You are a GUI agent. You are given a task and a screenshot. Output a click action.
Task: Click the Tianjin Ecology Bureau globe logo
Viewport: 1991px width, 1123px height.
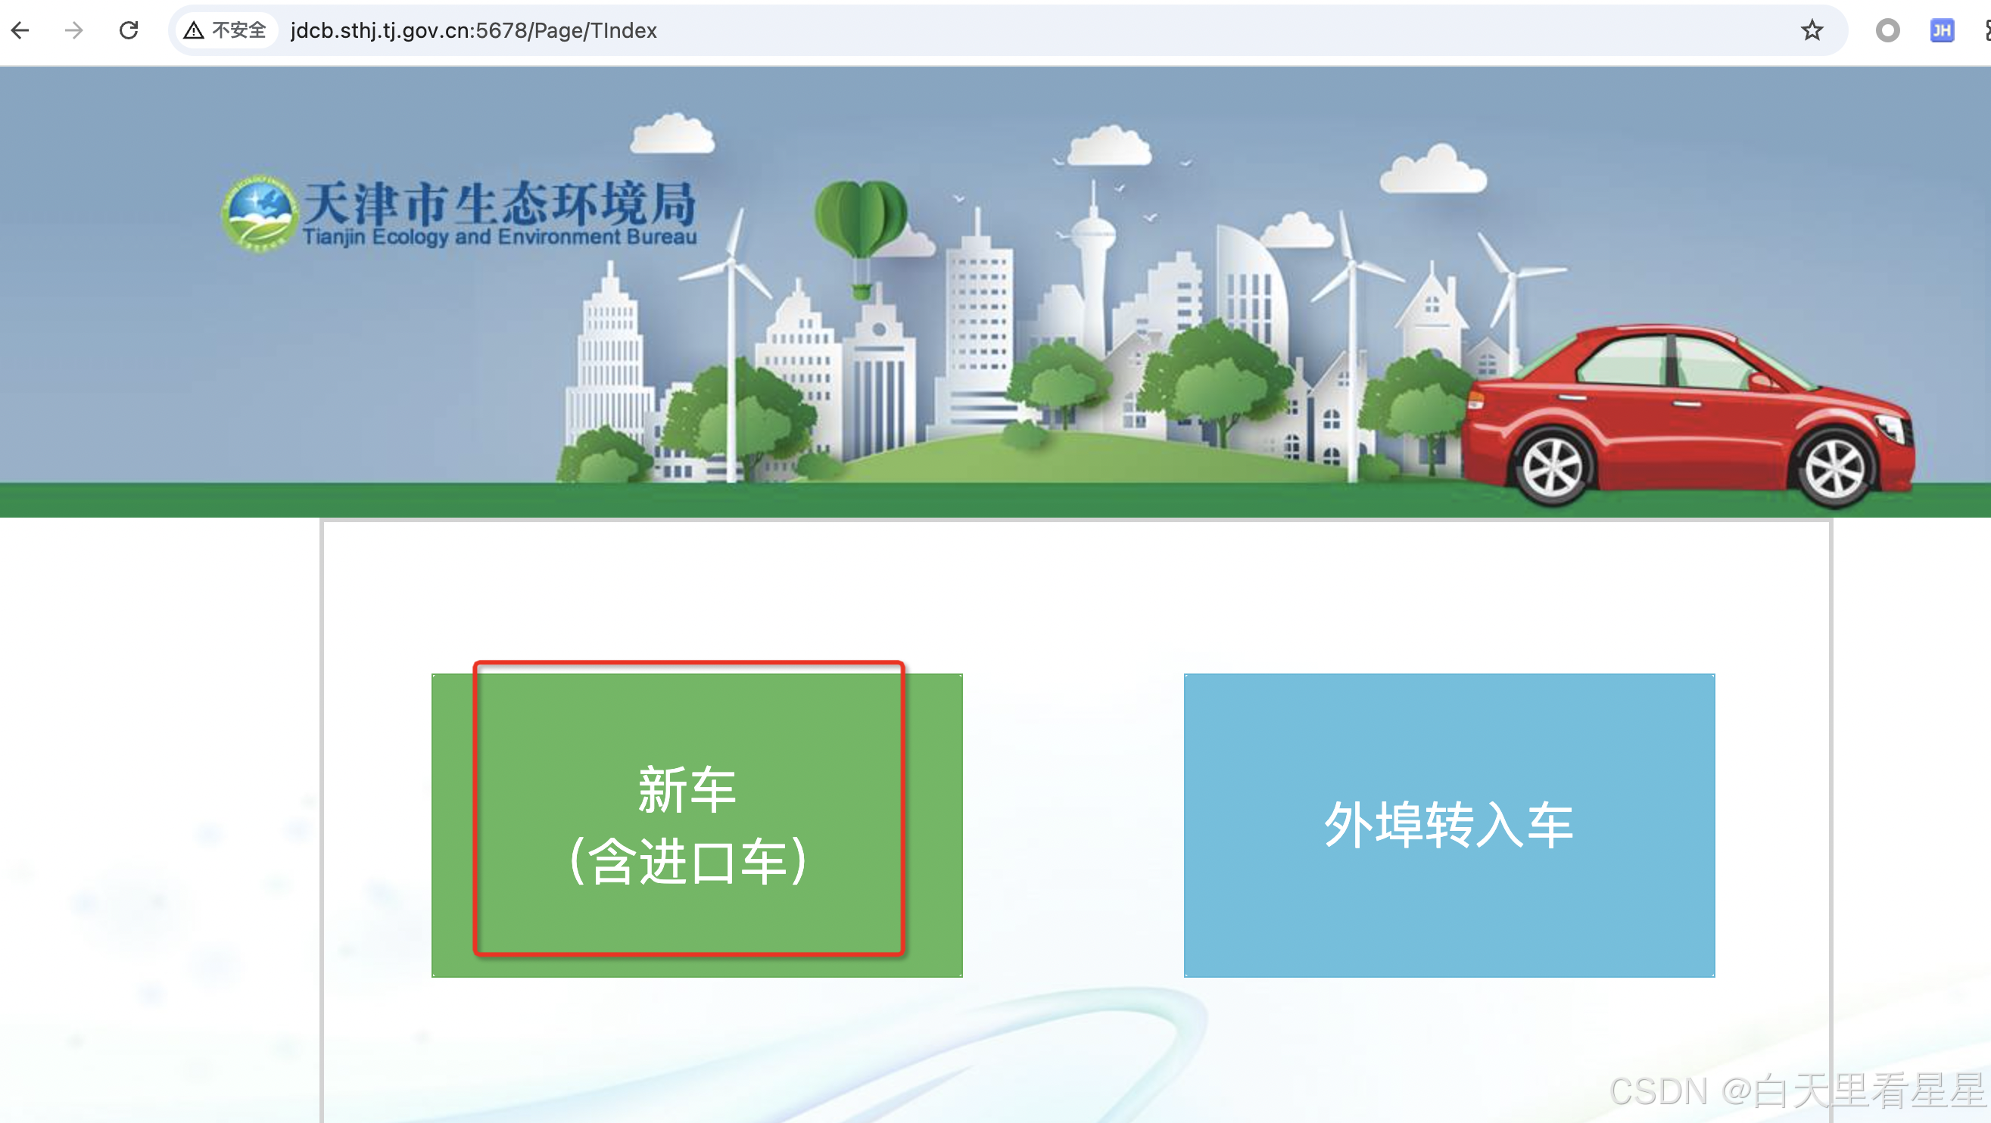tap(259, 213)
